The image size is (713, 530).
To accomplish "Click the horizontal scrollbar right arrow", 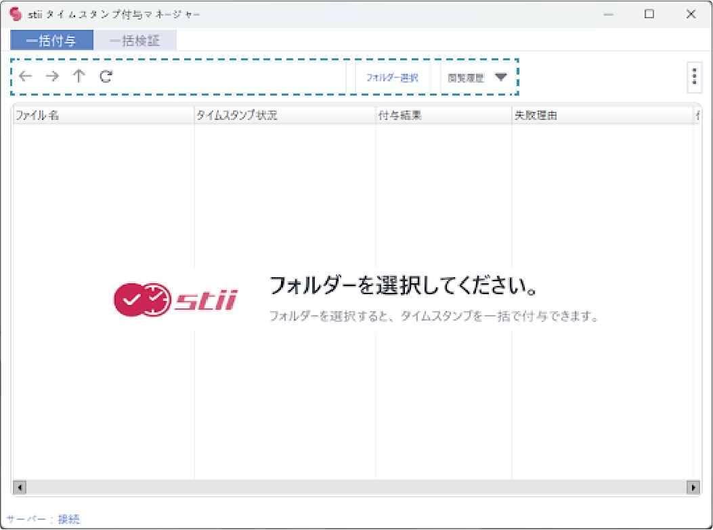I will [x=693, y=487].
